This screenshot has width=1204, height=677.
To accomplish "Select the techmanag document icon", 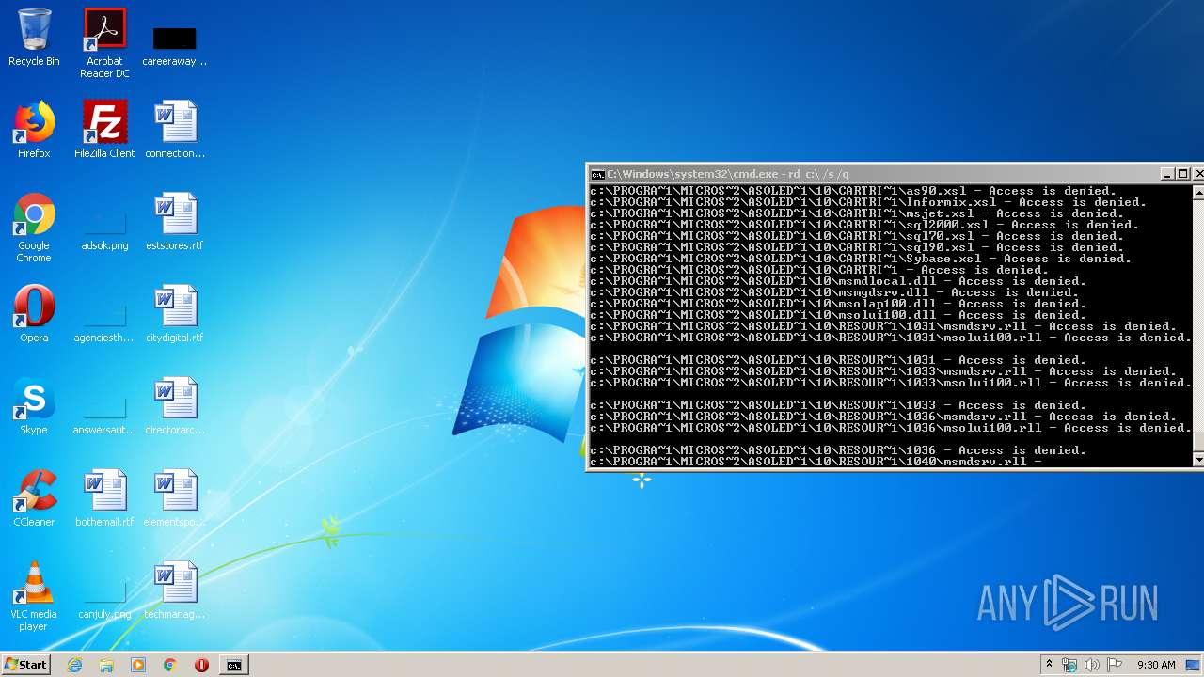I will click(x=175, y=591).
